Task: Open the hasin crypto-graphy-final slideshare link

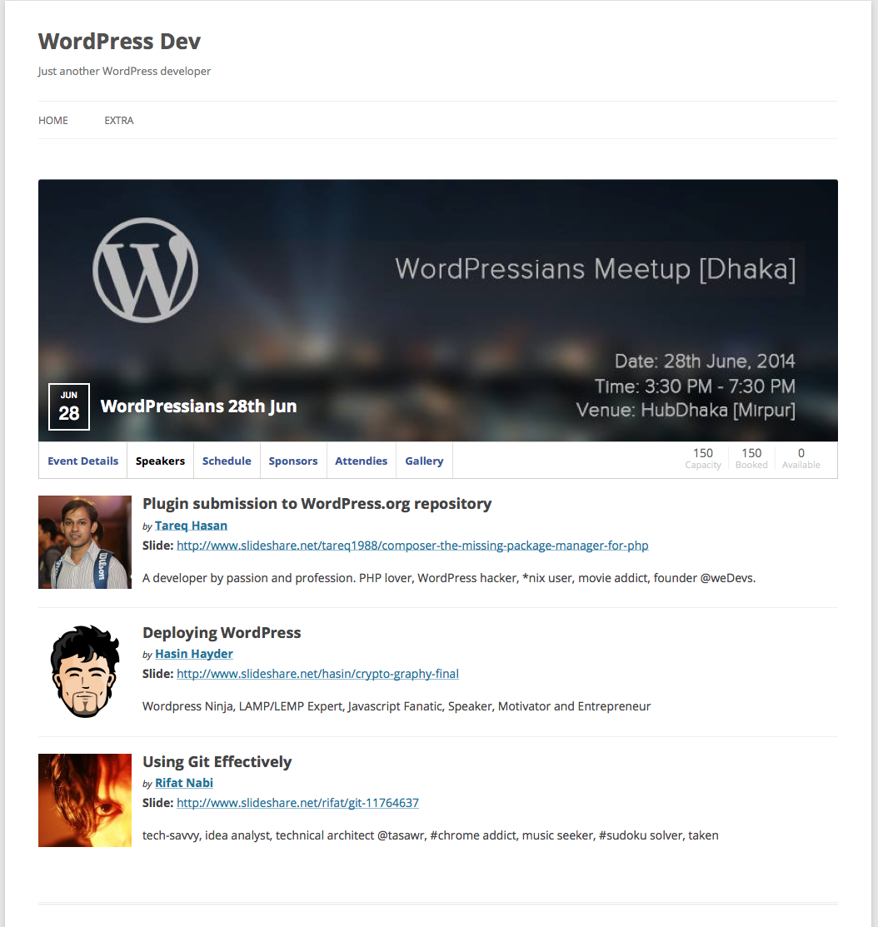Action: point(317,674)
